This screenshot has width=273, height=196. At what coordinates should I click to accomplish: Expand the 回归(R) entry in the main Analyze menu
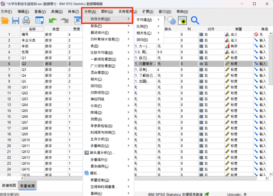108,86
